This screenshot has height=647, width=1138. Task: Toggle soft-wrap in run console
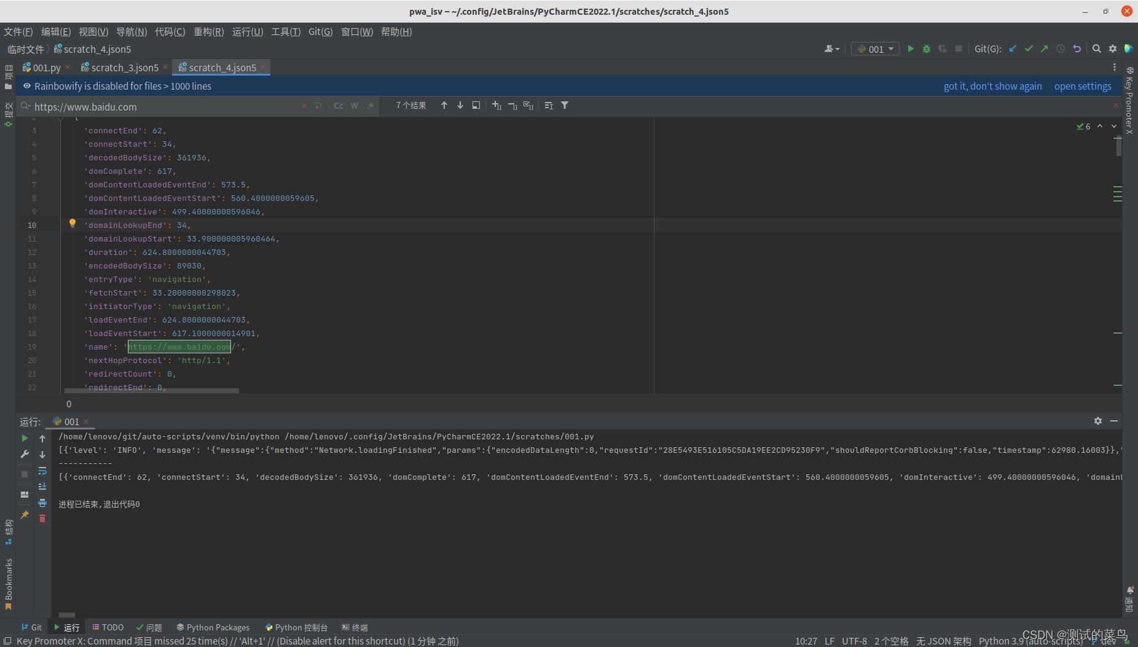coord(42,471)
